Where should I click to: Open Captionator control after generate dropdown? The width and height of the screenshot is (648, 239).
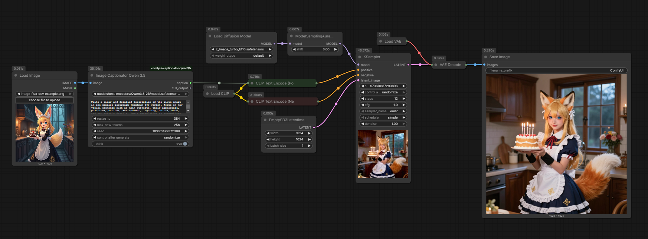tap(140, 137)
